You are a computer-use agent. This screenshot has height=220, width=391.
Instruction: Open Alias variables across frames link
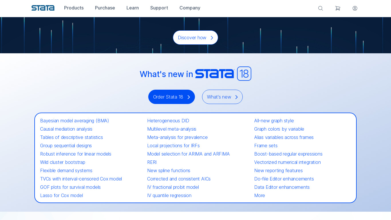[284, 137]
